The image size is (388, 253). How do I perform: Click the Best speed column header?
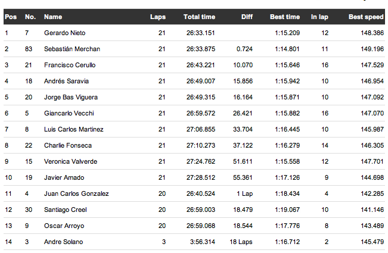tap(366, 17)
